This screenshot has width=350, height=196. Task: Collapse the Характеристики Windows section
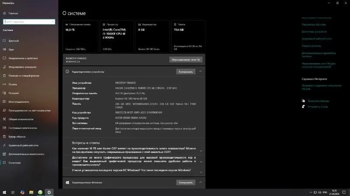pos(200,182)
